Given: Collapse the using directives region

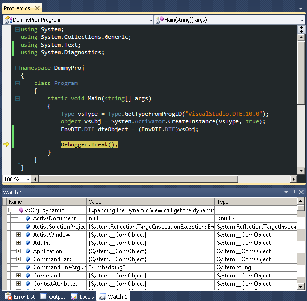Looking at the screenshot, I should [17, 29].
